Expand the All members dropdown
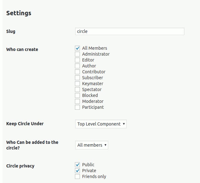 [x=92, y=145]
